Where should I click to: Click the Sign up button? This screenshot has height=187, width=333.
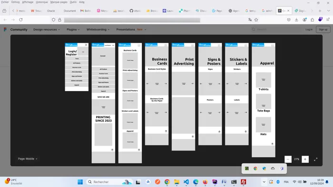(323, 29)
